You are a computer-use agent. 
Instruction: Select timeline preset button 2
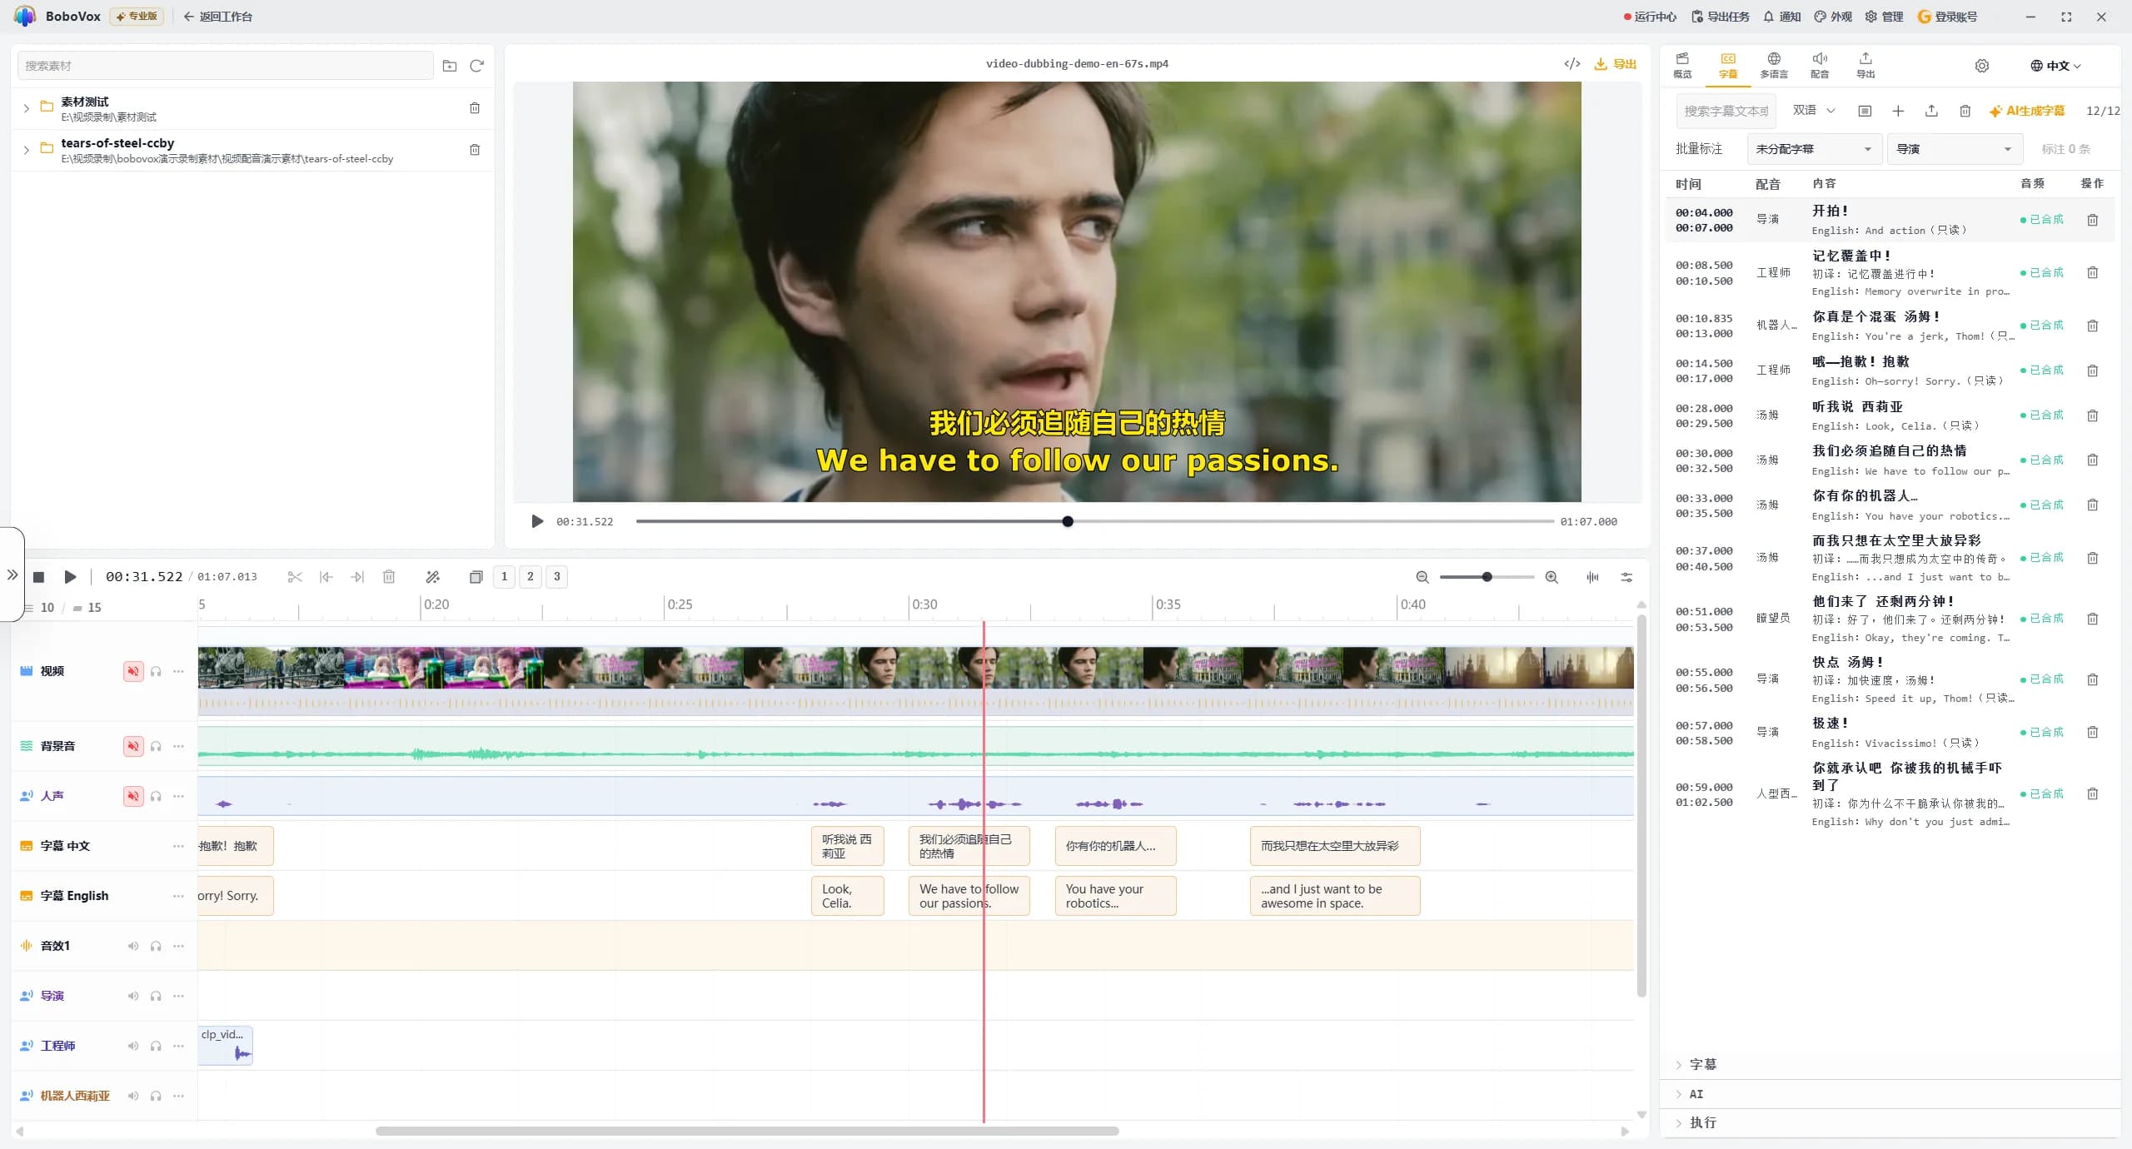tap(531, 577)
